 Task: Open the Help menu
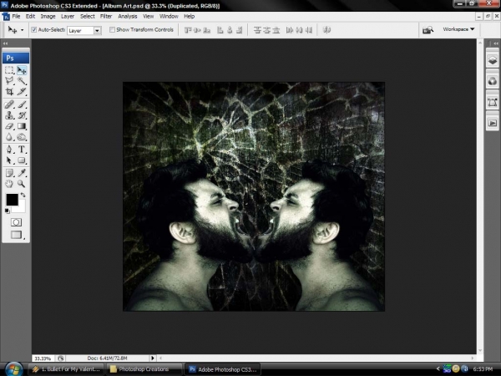click(x=190, y=17)
